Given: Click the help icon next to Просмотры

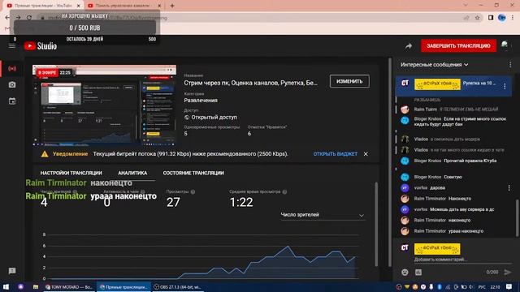Looking at the screenshot, I should 193,191.
